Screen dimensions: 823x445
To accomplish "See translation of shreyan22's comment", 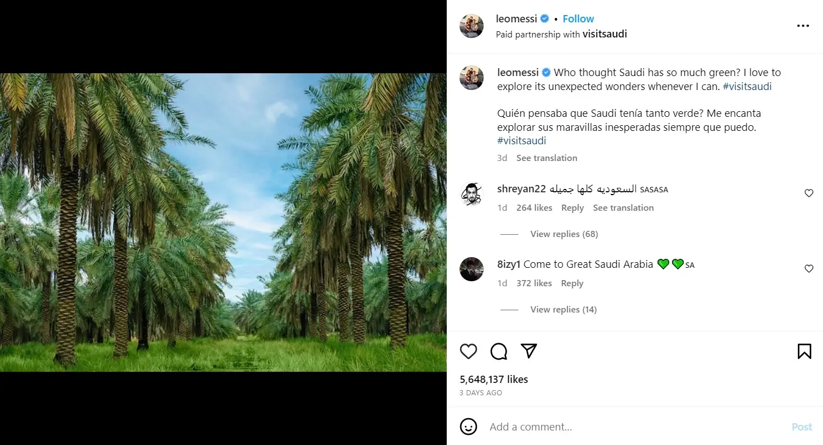I will coord(623,207).
